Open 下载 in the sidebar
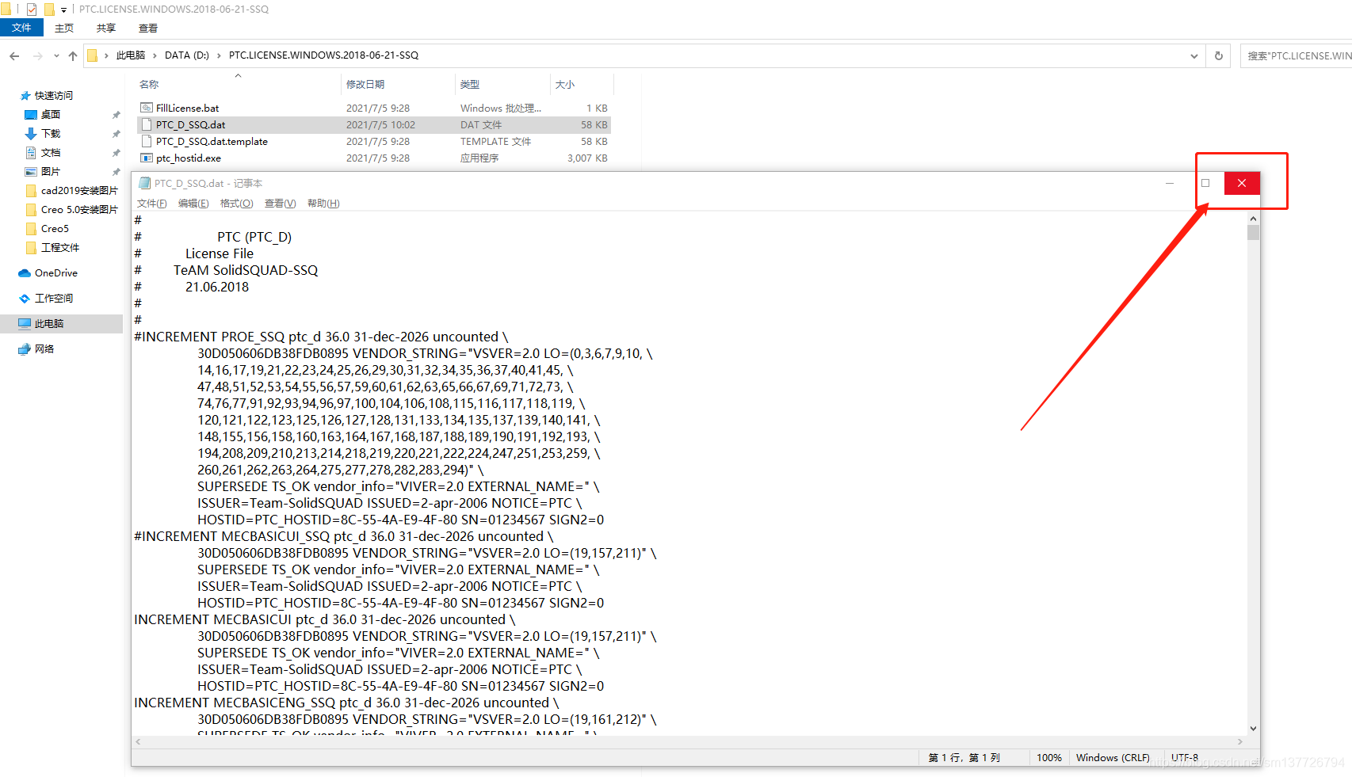The image size is (1352, 777). coord(51,133)
